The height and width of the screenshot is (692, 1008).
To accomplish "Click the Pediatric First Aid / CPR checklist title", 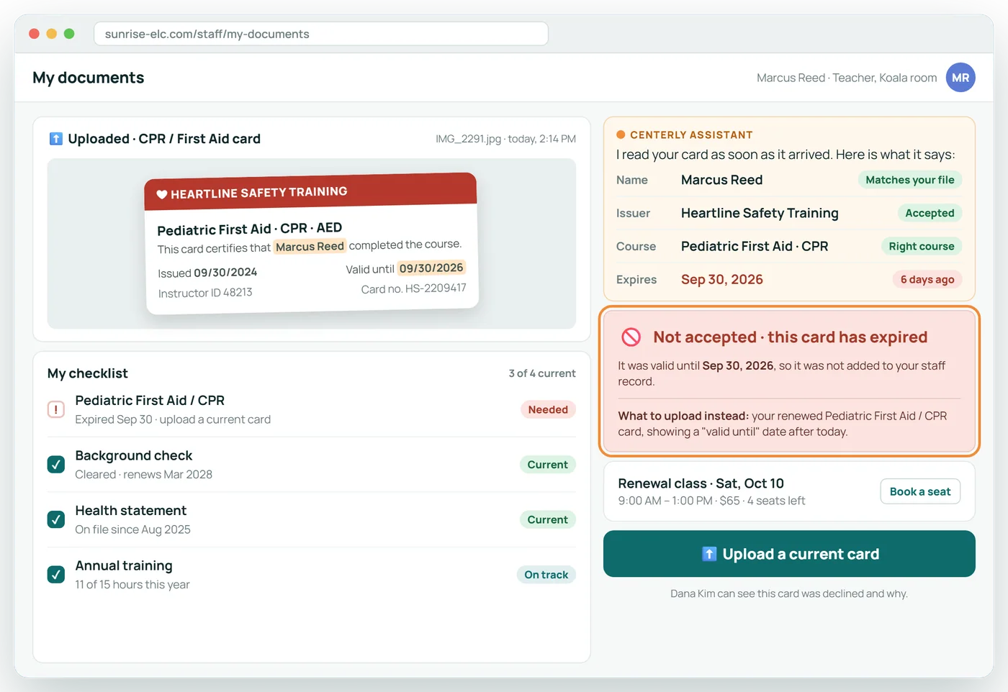I will (x=150, y=401).
